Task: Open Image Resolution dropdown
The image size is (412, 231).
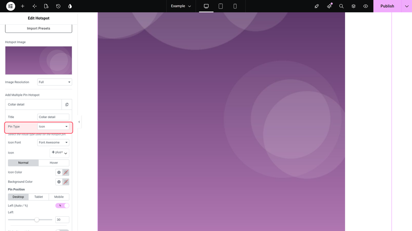Action: [55, 82]
